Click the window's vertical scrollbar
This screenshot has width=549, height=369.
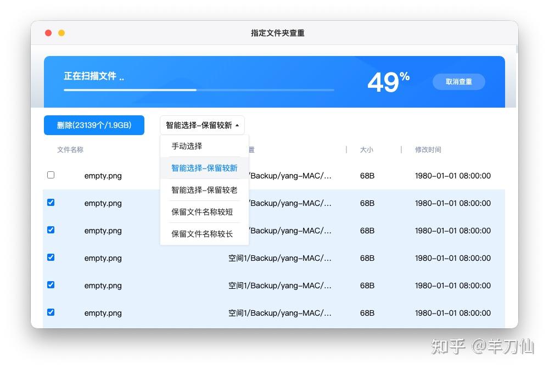[x=517, y=49]
